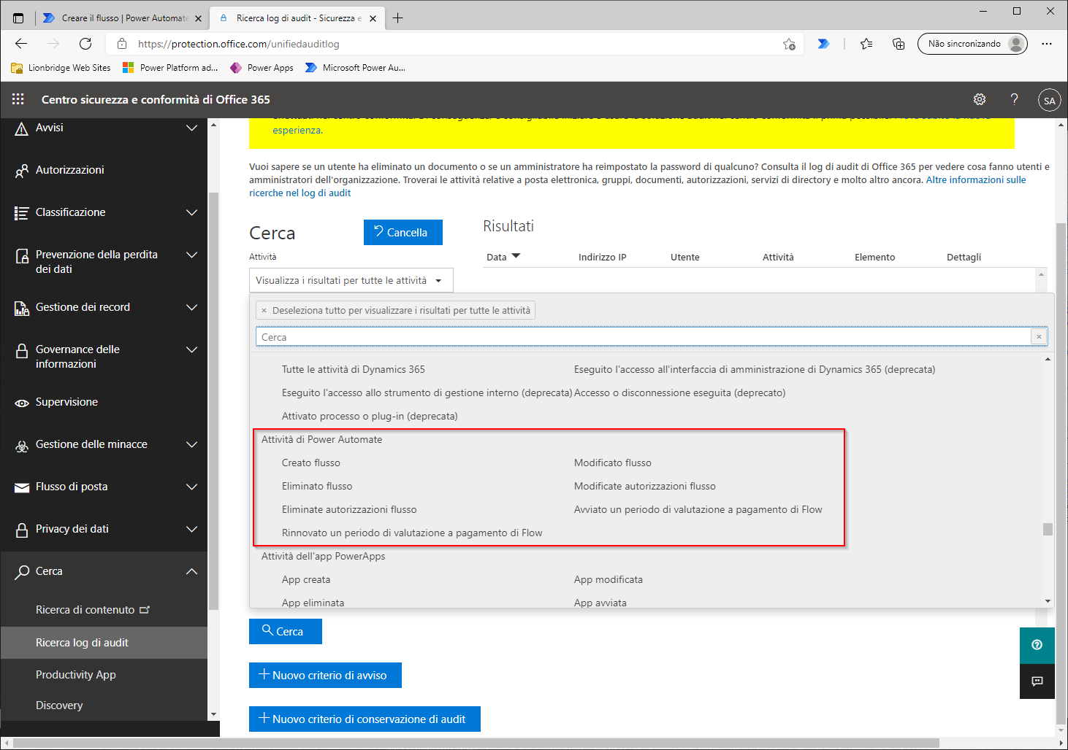
Task: Expand the Gestione dei record section
Action: tap(191, 307)
